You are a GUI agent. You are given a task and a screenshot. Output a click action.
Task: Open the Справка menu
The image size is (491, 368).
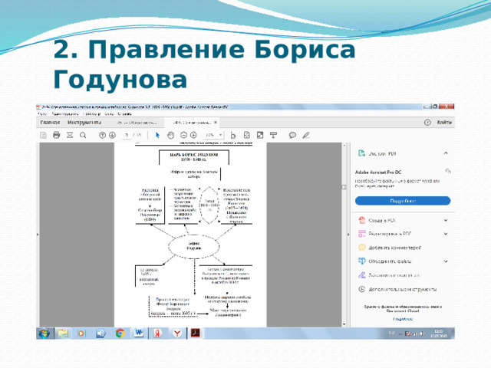coord(124,114)
